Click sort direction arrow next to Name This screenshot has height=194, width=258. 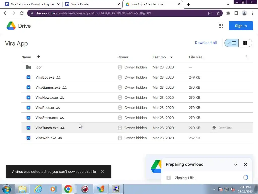39,57
